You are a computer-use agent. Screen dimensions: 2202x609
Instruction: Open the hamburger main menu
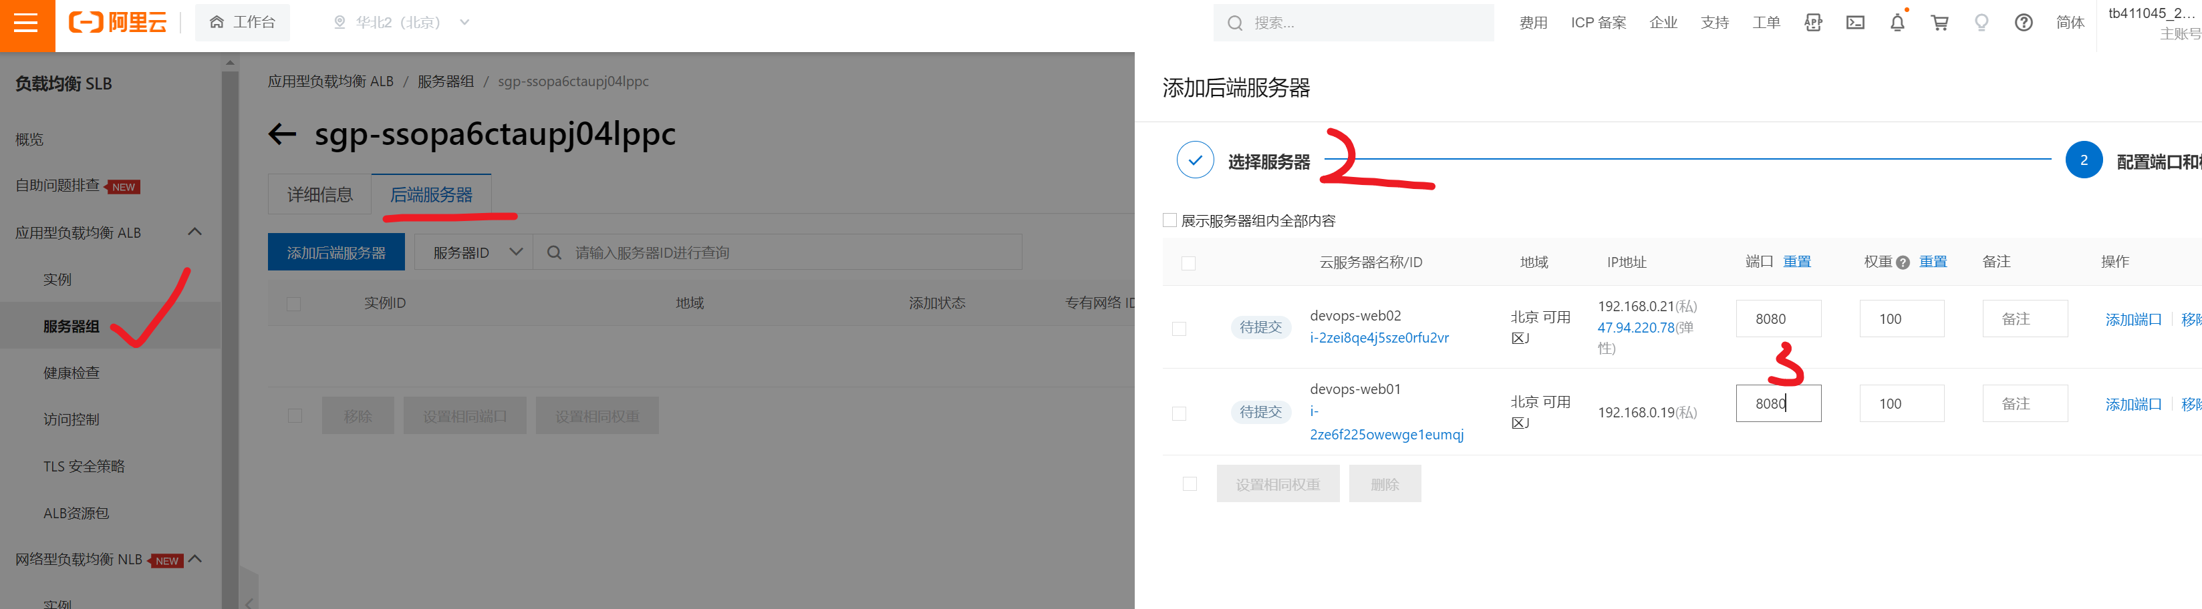(x=27, y=23)
